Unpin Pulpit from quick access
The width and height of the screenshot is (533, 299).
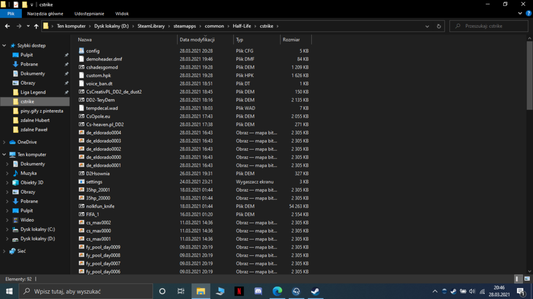click(66, 55)
